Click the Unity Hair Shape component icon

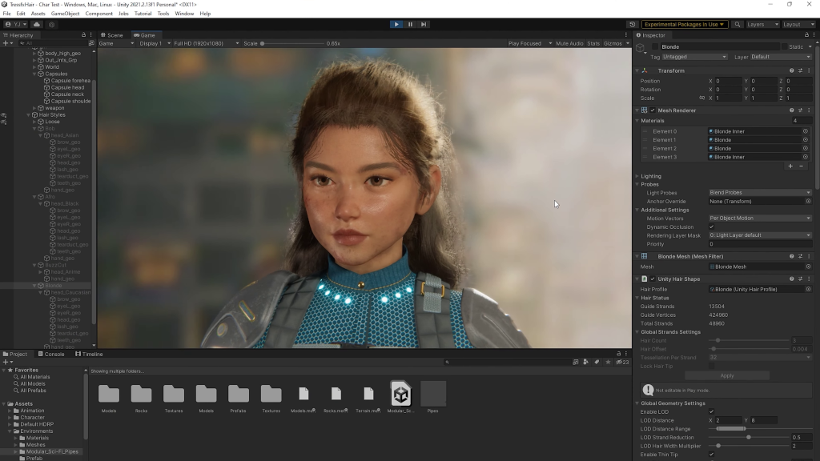(644, 279)
